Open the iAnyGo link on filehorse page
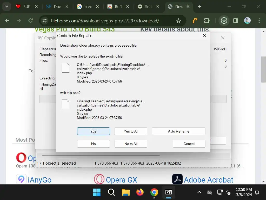 (x=39, y=180)
